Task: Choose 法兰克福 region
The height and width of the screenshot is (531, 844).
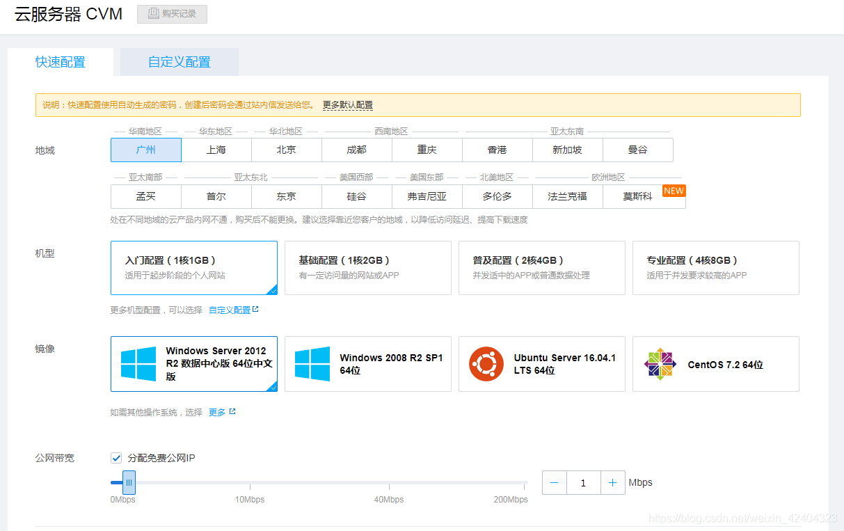Action: click(x=568, y=196)
